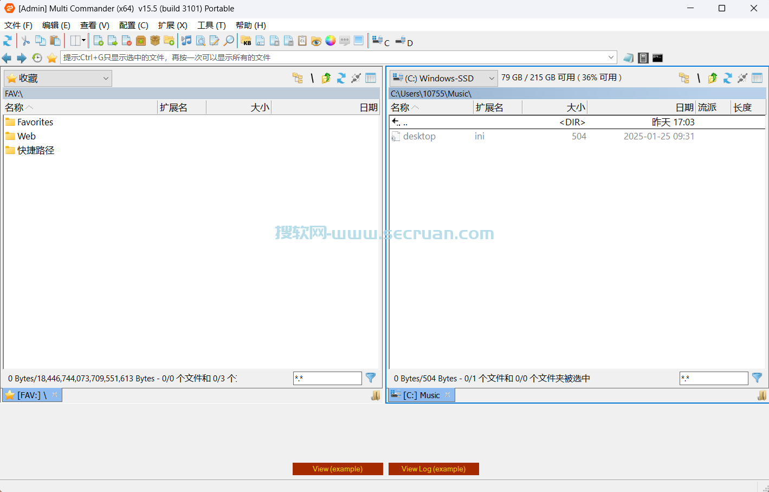Click the music note audio tools icon

point(186,41)
